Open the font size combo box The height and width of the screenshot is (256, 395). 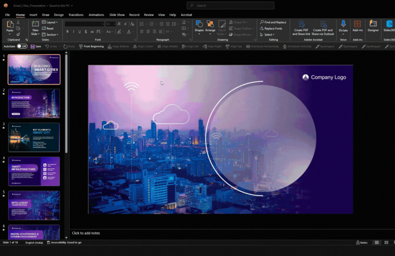coord(110,24)
